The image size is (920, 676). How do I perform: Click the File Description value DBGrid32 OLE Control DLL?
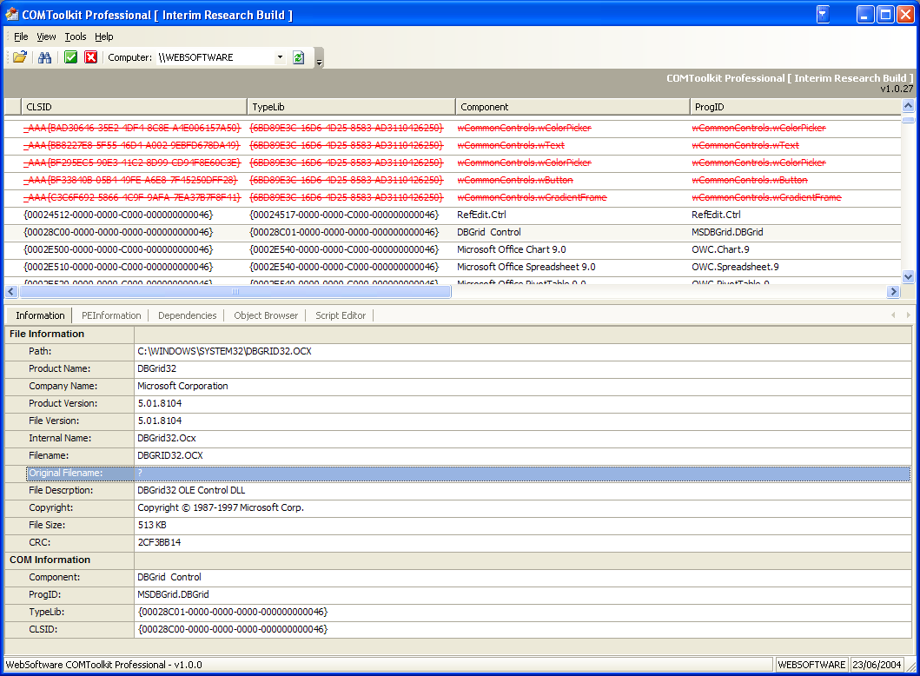(x=522, y=491)
